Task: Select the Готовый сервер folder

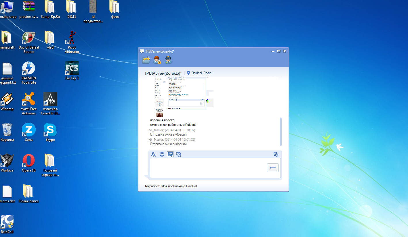Action: tap(50, 165)
